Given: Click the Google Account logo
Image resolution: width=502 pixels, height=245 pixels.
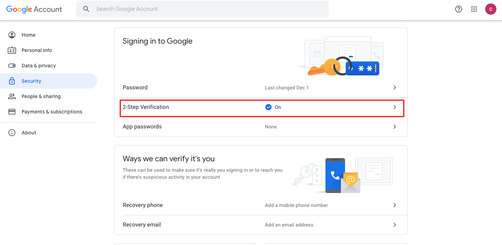Looking at the screenshot, I should (34, 9).
